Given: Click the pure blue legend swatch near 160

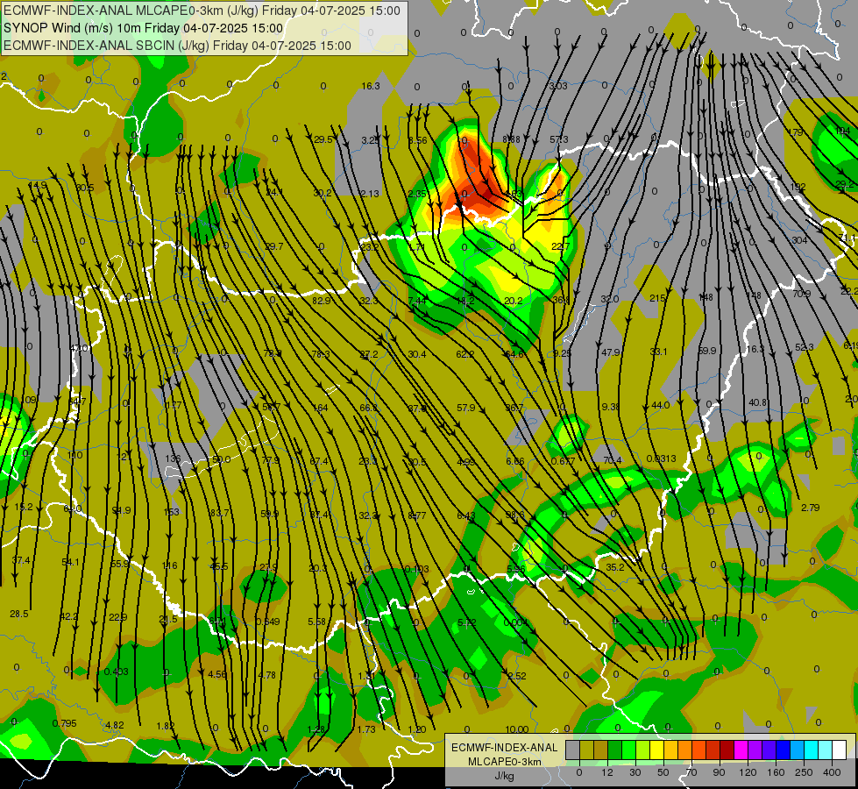Looking at the screenshot, I should coord(783,750).
